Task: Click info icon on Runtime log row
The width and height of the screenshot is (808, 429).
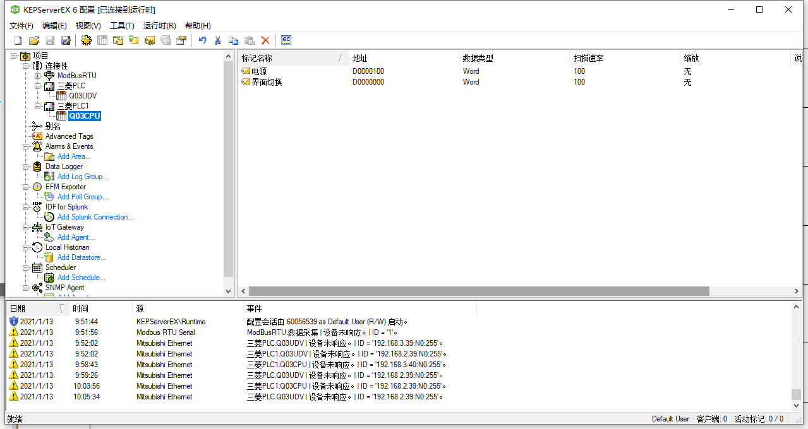Action: point(14,322)
